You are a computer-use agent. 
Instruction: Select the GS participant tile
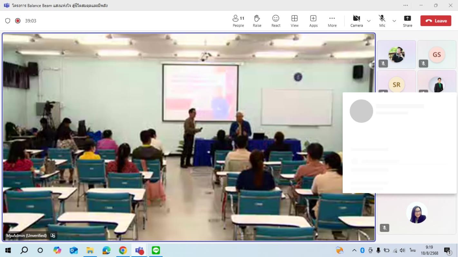[436, 55]
